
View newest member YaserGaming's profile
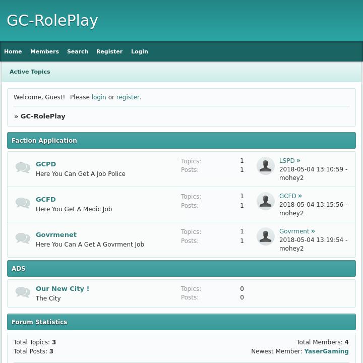coord(326,351)
